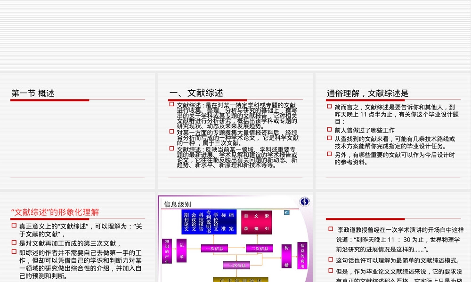
Task: Click the 一、文献综述 slide title
Action: tap(196, 93)
